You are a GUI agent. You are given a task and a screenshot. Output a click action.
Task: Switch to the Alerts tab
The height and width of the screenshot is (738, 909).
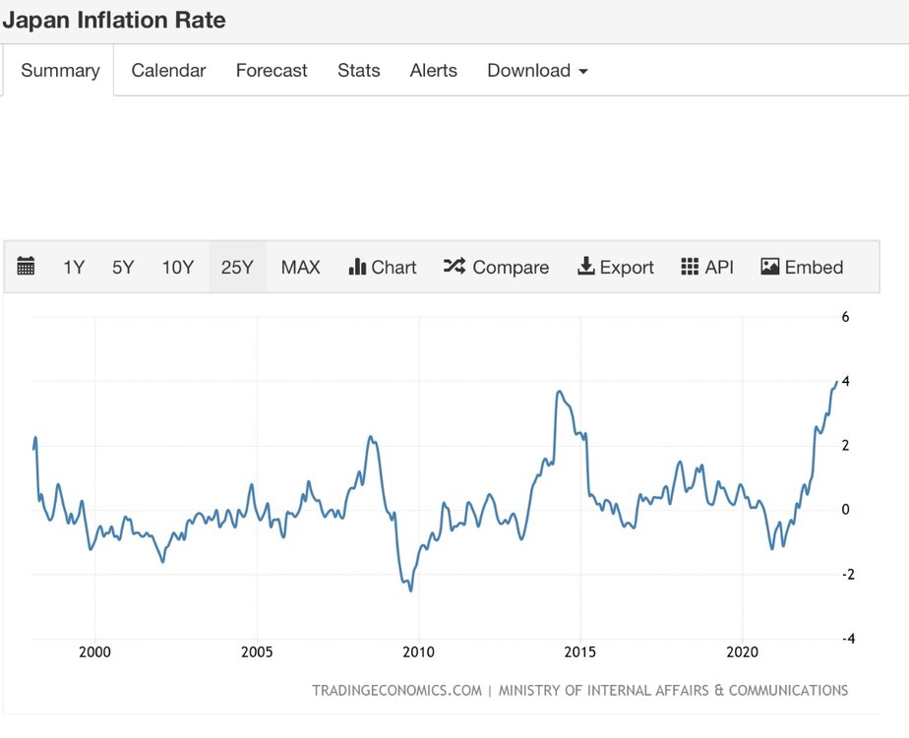pyautogui.click(x=434, y=71)
